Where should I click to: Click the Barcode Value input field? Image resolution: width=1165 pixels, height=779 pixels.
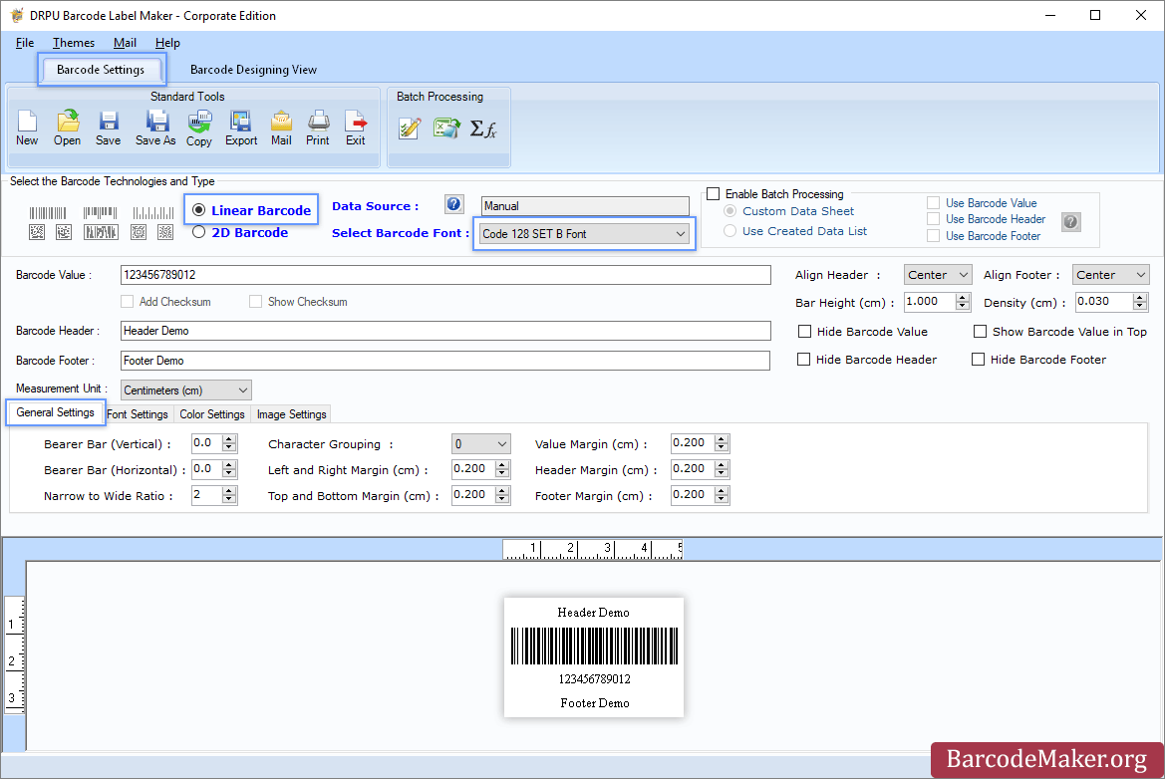coord(445,275)
